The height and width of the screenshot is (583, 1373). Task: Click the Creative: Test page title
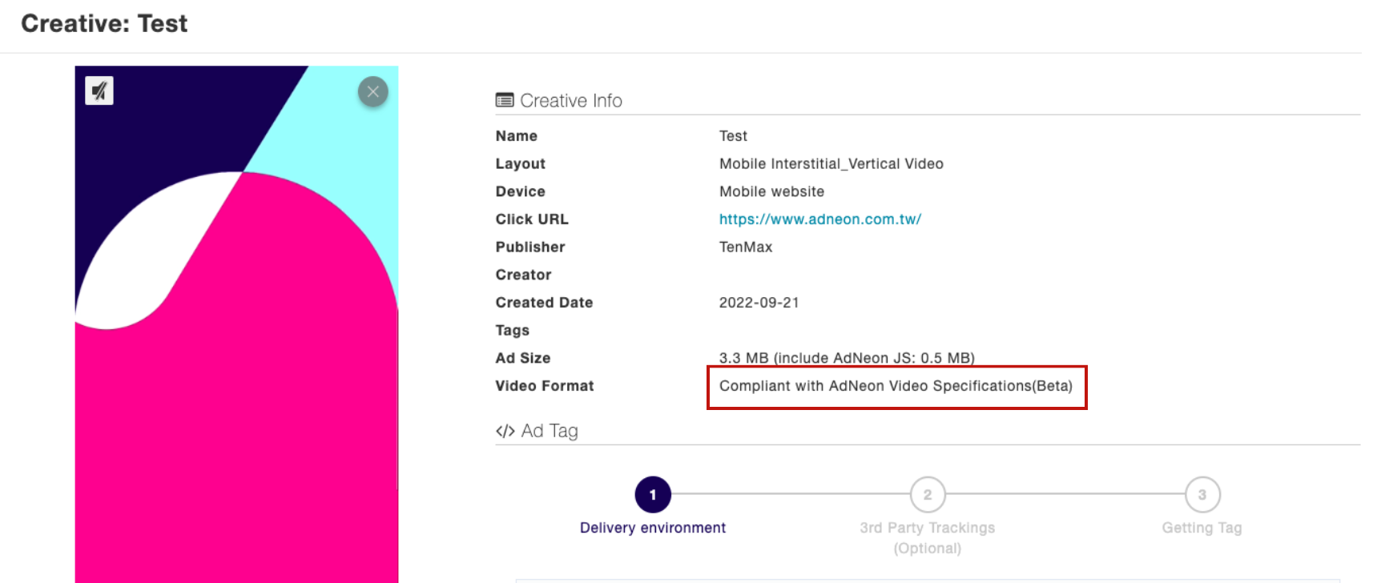(x=104, y=23)
